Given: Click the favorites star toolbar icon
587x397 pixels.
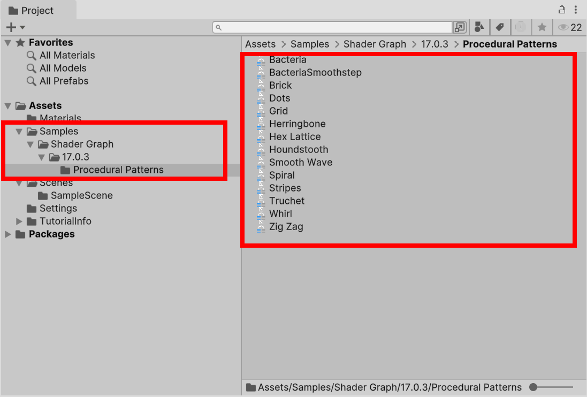Looking at the screenshot, I should 542,27.
